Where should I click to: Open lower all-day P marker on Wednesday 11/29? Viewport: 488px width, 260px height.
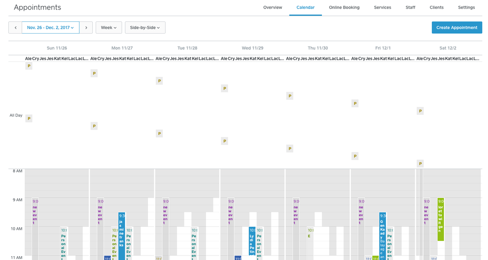(224, 141)
